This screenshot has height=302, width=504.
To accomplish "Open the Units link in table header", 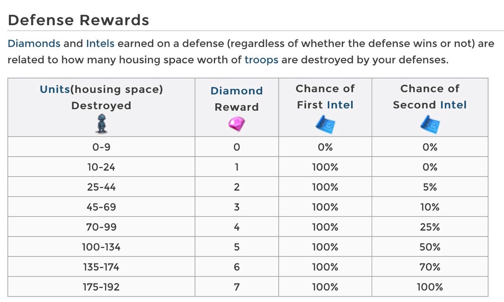I will coord(55,89).
